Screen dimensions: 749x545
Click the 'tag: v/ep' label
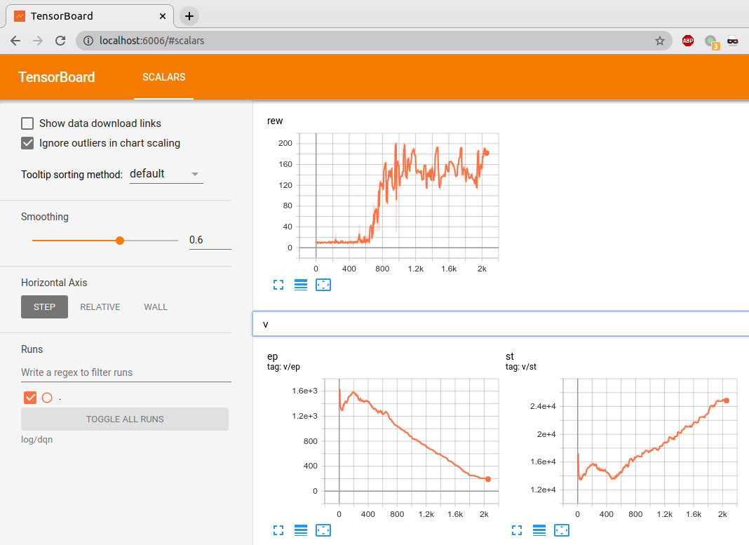coord(283,367)
